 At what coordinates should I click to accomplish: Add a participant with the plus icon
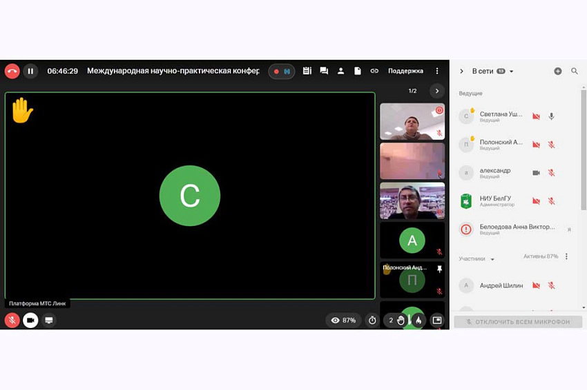point(557,71)
